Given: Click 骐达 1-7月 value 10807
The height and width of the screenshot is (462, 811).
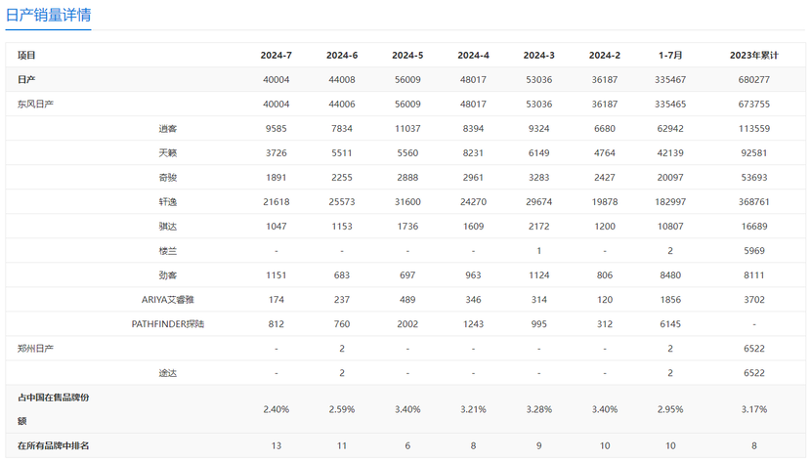Looking at the screenshot, I should (x=670, y=227).
